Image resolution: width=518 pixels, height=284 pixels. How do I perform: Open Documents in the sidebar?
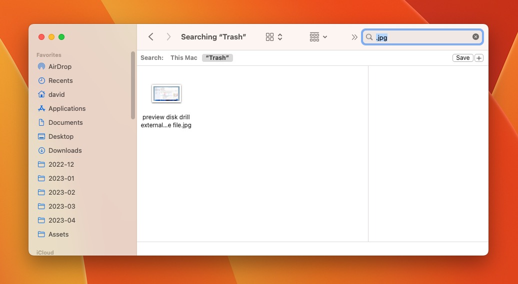[65, 122]
